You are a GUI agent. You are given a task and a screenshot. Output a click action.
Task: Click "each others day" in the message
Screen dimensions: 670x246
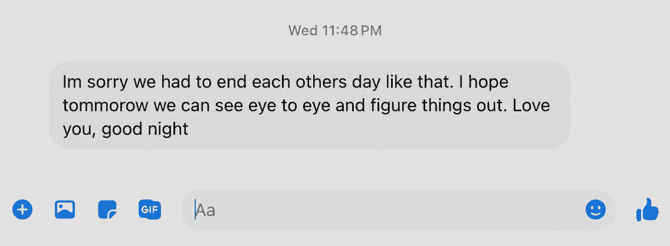point(313,82)
